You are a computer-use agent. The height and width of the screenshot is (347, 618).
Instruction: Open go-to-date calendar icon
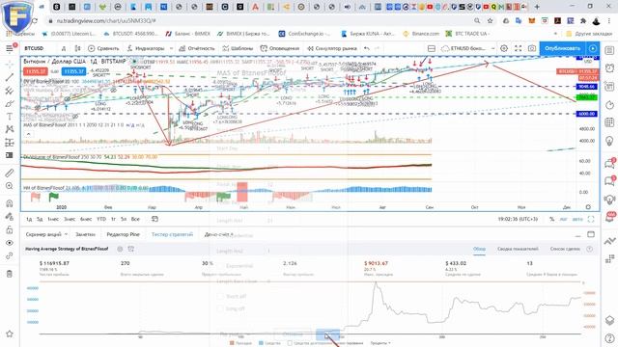(154, 219)
